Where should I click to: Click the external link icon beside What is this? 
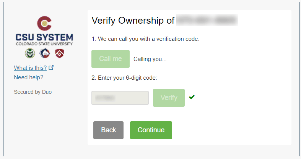click(51, 68)
